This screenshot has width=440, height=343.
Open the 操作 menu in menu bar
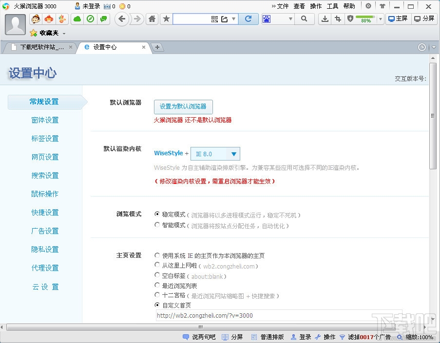[x=316, y=6]
